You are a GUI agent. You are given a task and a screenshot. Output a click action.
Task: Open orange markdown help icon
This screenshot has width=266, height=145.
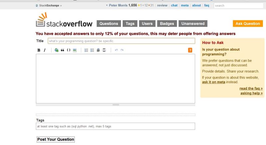(x=190, y=50)
